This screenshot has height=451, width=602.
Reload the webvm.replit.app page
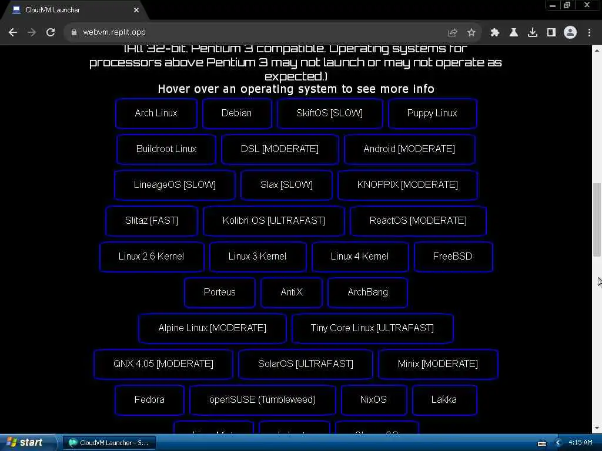coord(51,32)
